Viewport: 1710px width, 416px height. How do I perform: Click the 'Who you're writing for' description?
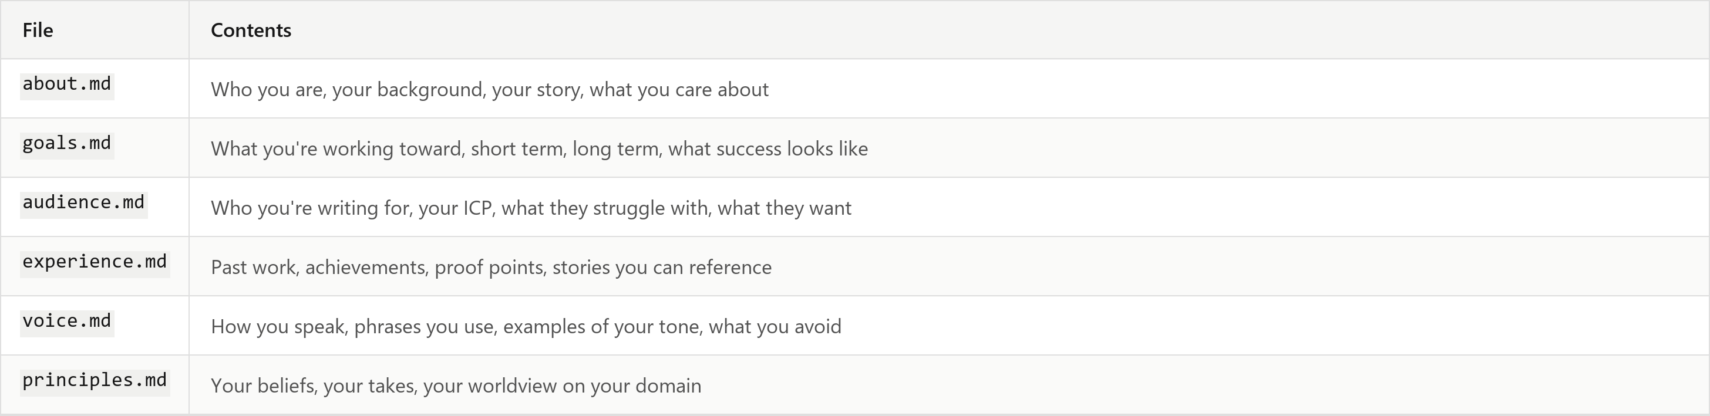531,208
